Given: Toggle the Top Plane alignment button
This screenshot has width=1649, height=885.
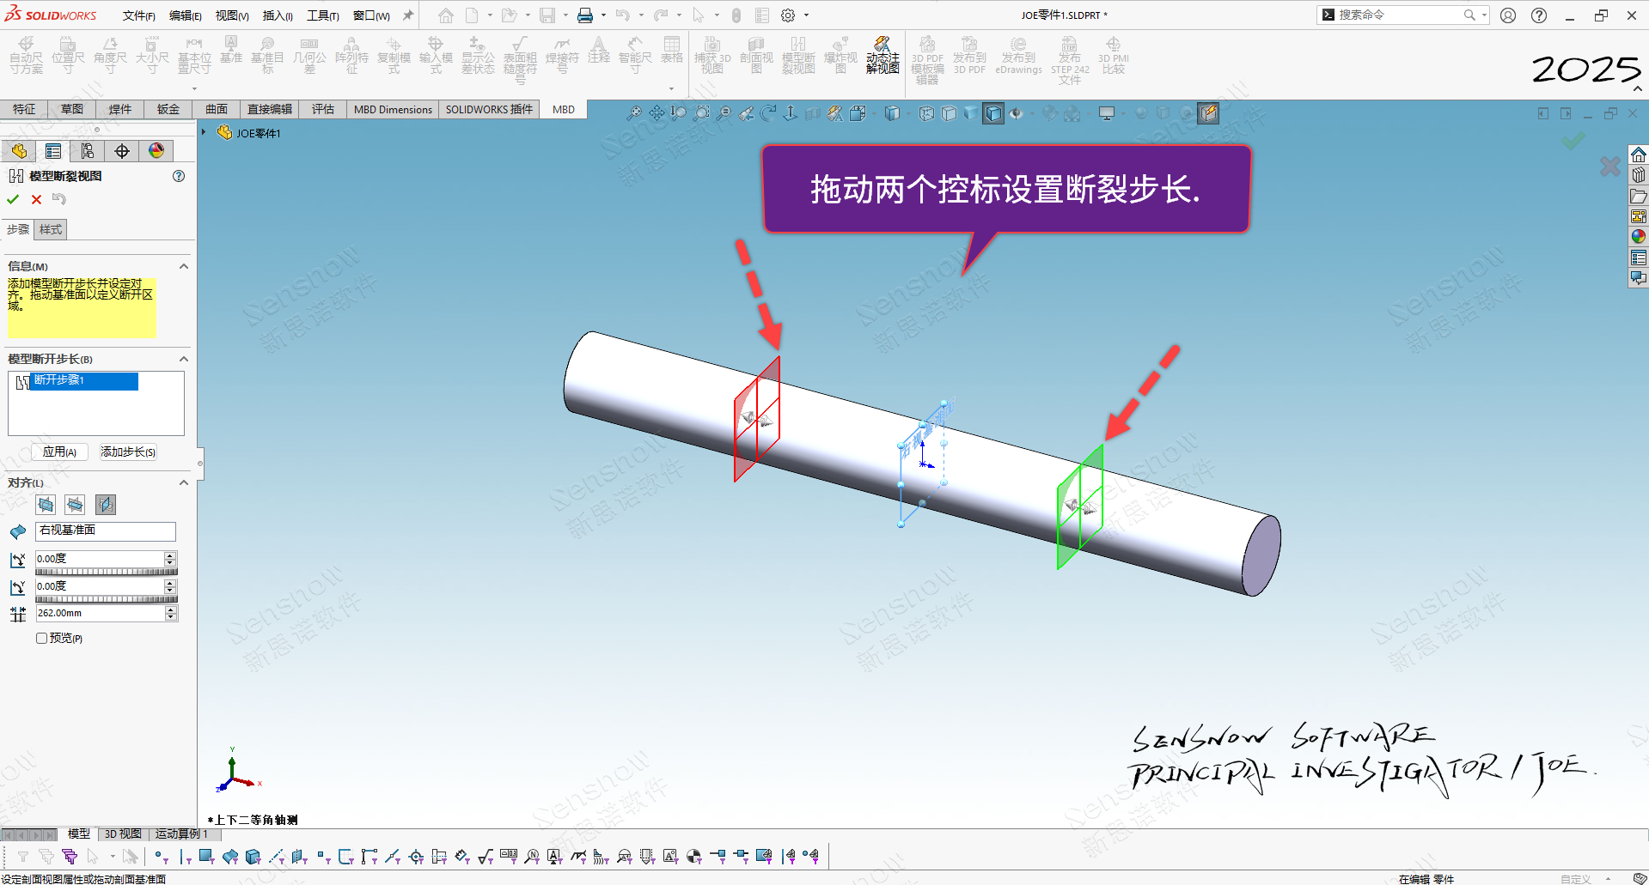Looking at the screenshot, I should pyautogui.click(x=76, y=505).
